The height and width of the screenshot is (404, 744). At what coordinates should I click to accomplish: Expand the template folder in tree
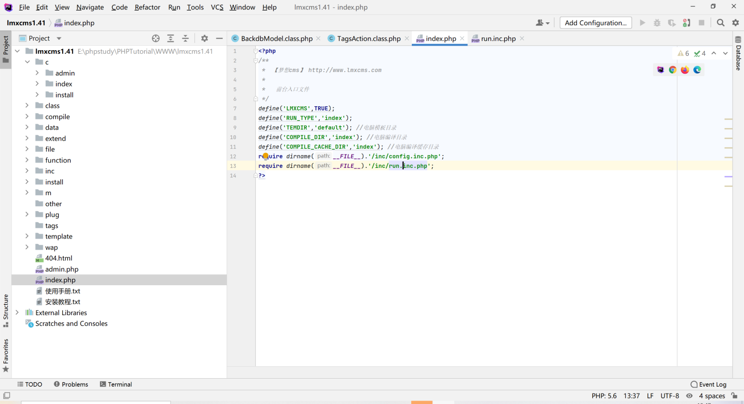click(x=27, y=237)
